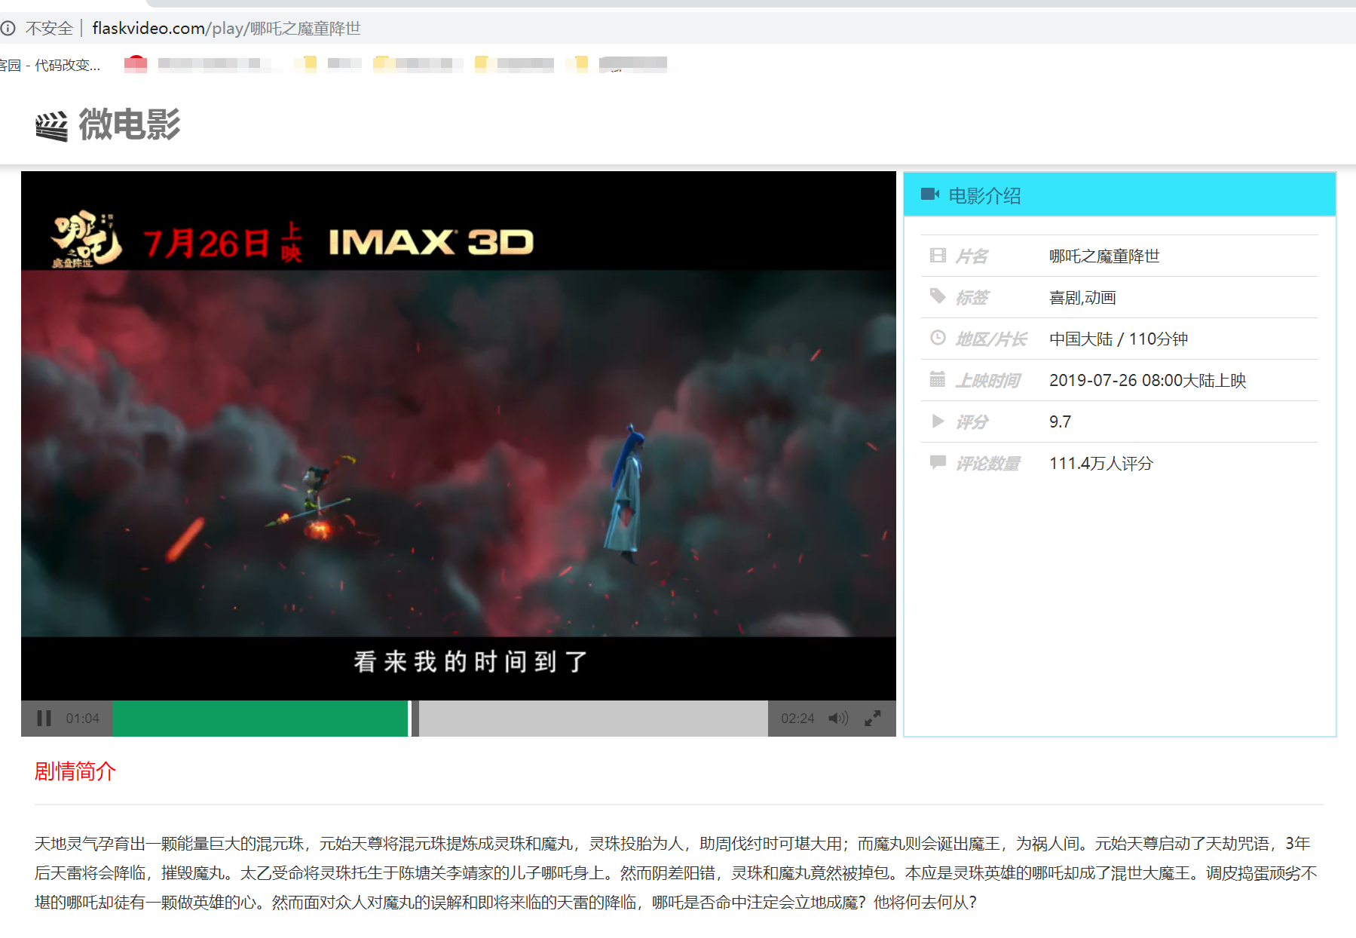Click the rating value 9.7

click(x=1060, y=422)
